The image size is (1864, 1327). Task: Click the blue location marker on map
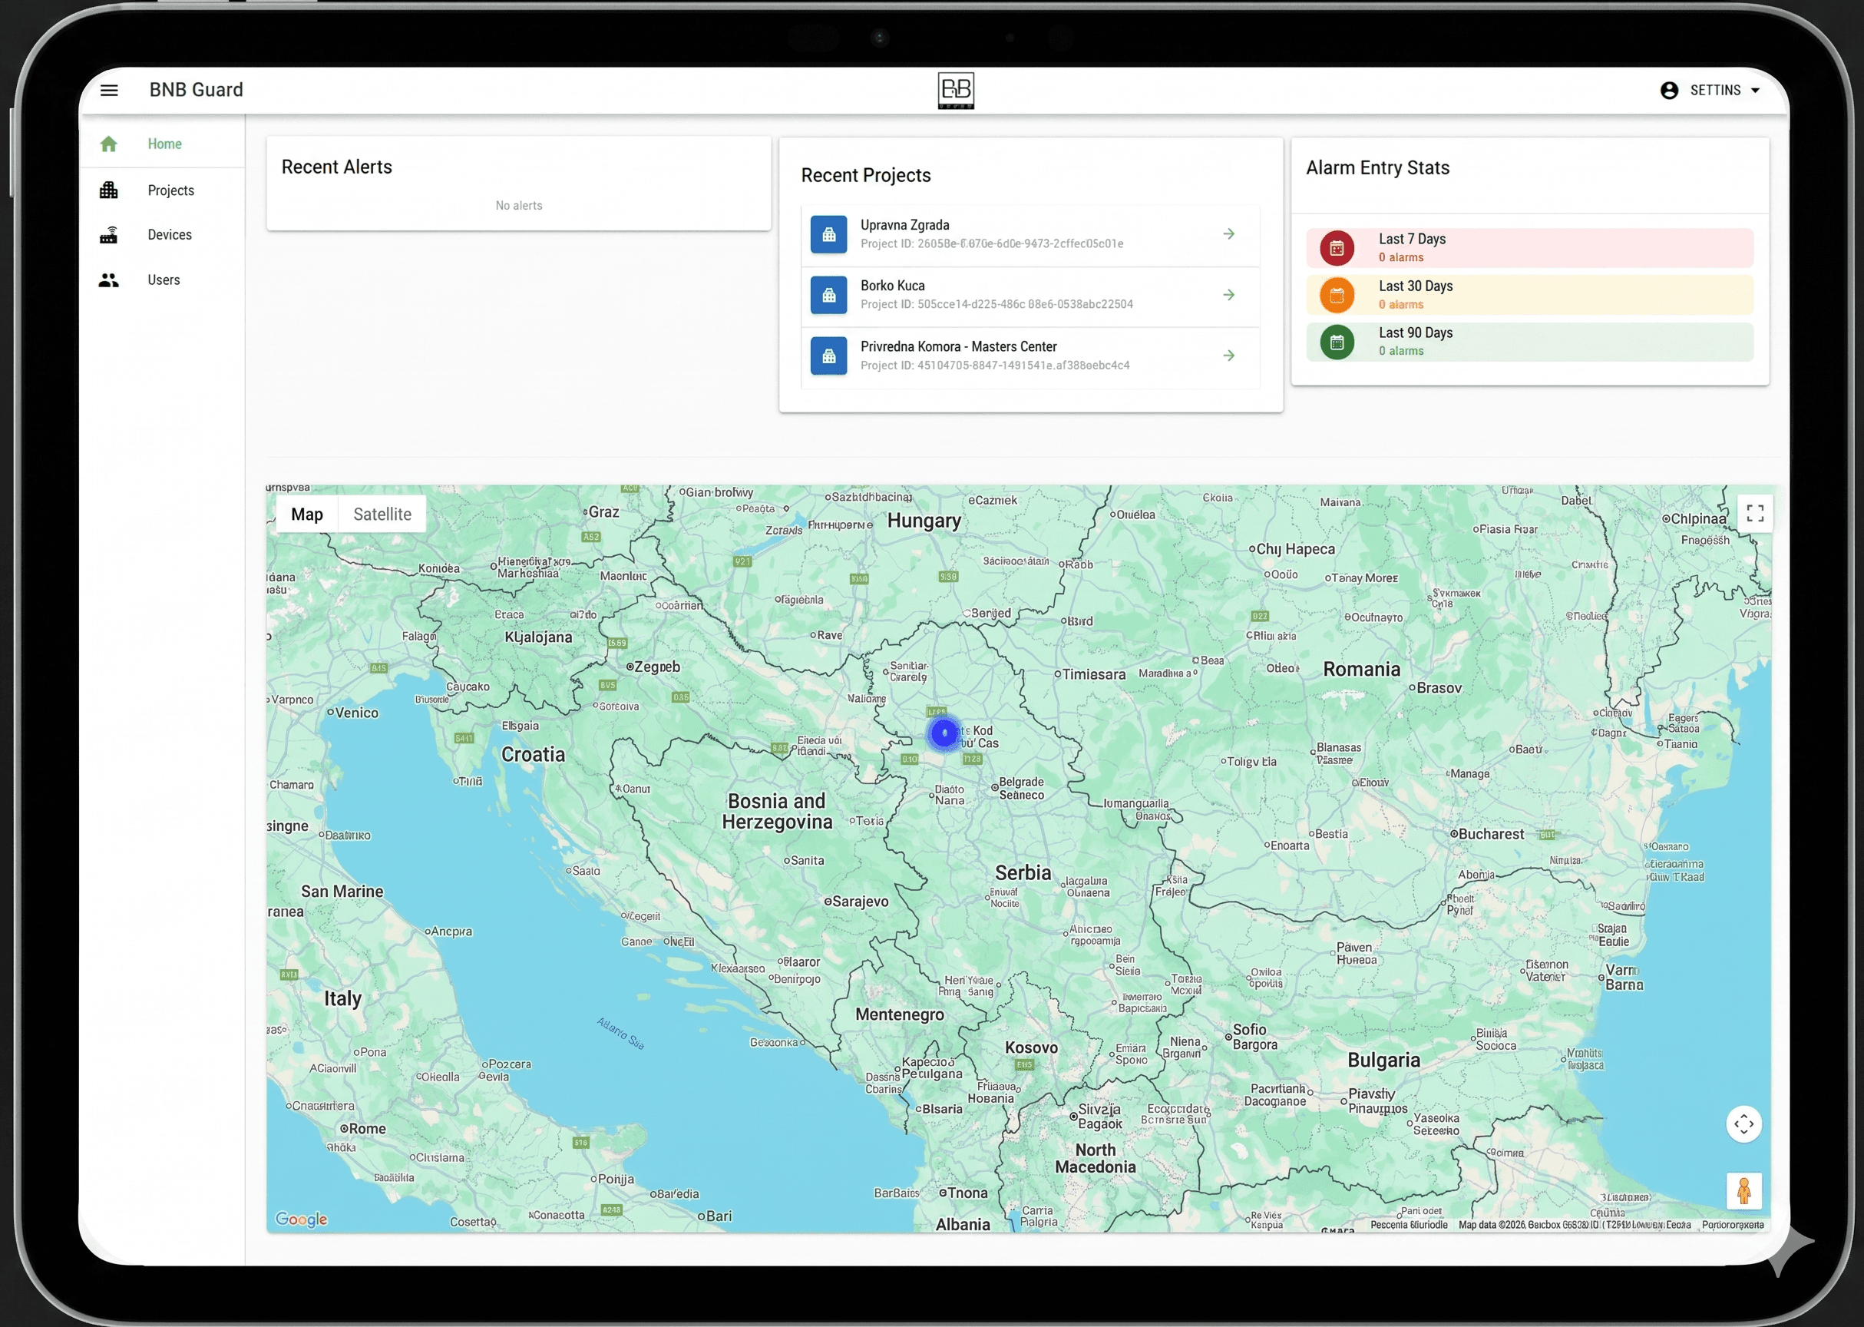point(944,733)
